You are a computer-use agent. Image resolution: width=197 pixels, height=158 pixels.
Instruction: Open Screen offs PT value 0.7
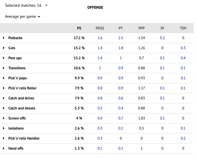[x=120, y=118]
